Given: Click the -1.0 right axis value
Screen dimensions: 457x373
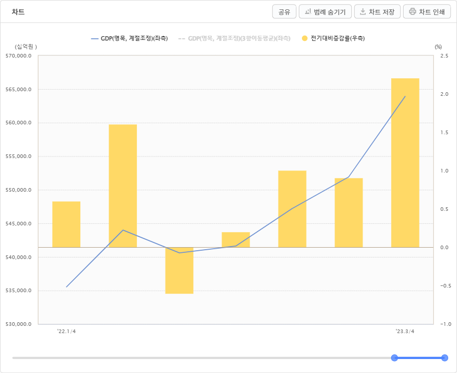Looking at the screenshot, I should coord(446,324).
